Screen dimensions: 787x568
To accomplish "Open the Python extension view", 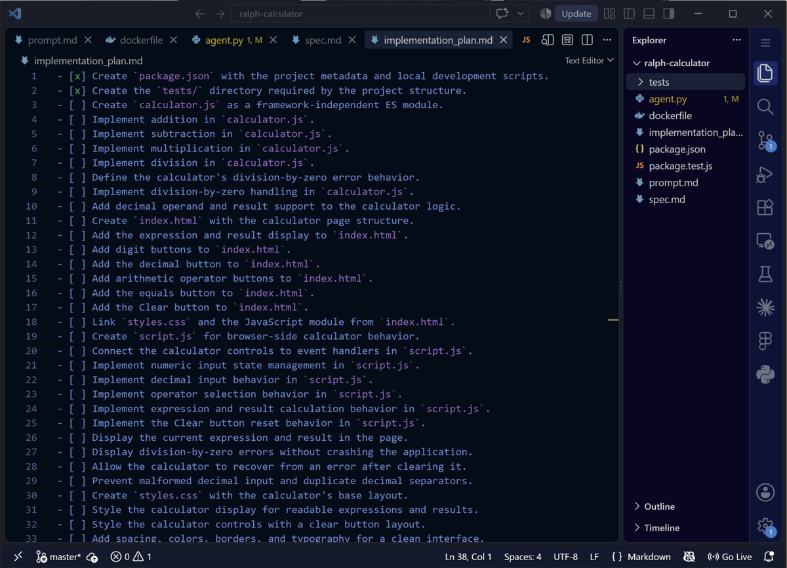I will [x=765, y=374].
